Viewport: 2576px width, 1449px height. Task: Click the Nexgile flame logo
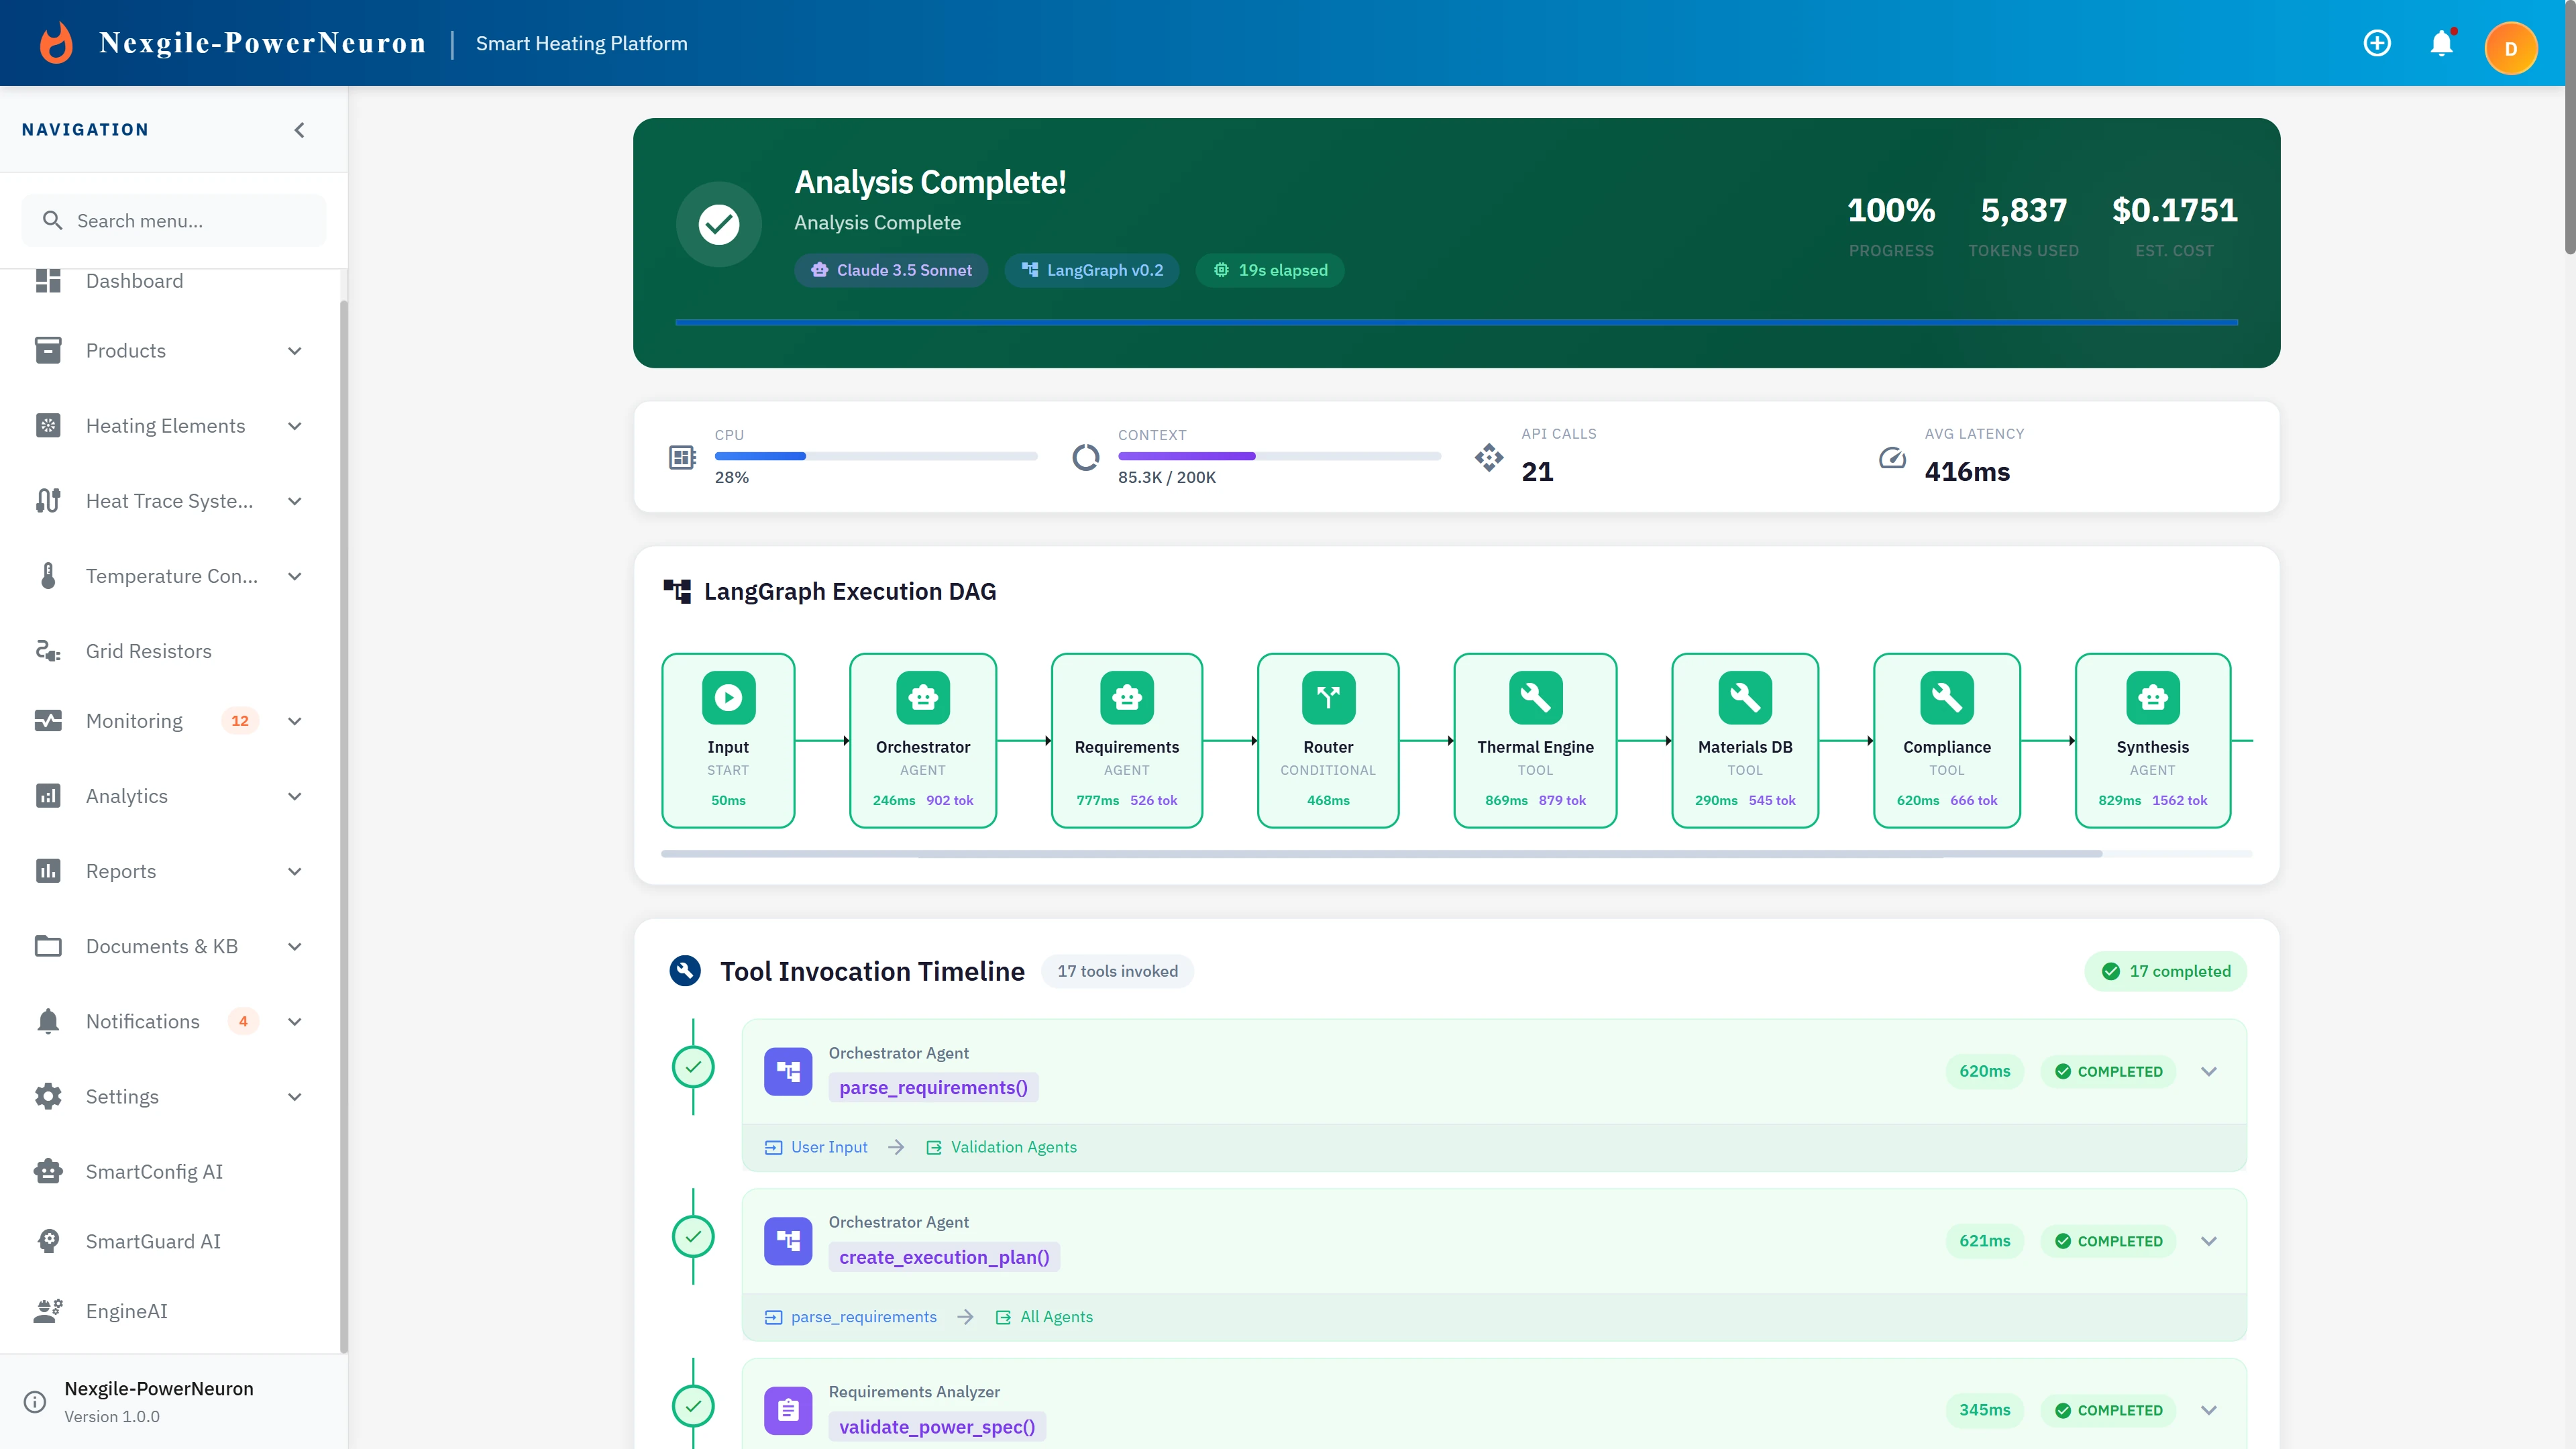click(56, 42)
